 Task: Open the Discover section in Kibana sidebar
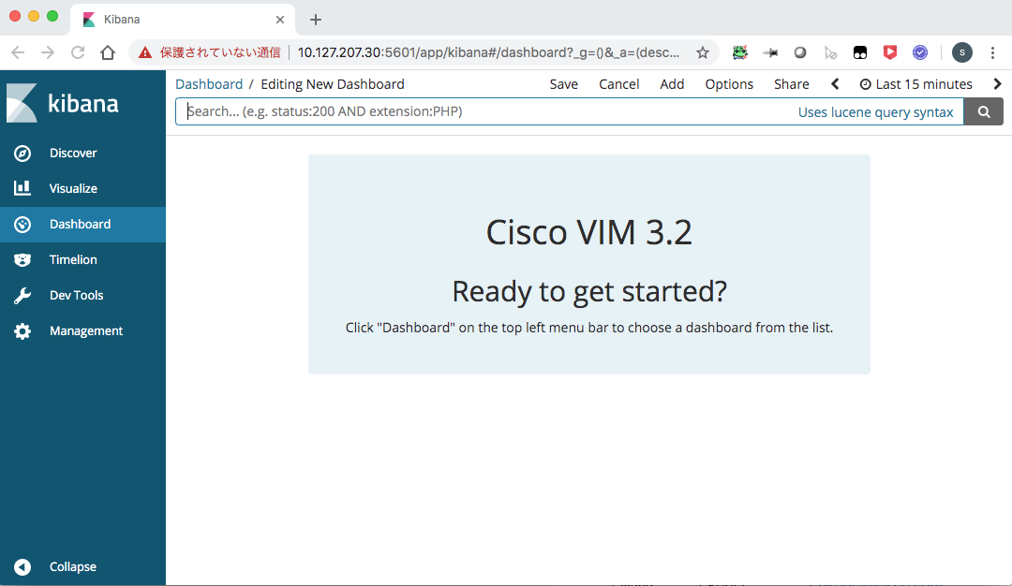click(73, 153)
